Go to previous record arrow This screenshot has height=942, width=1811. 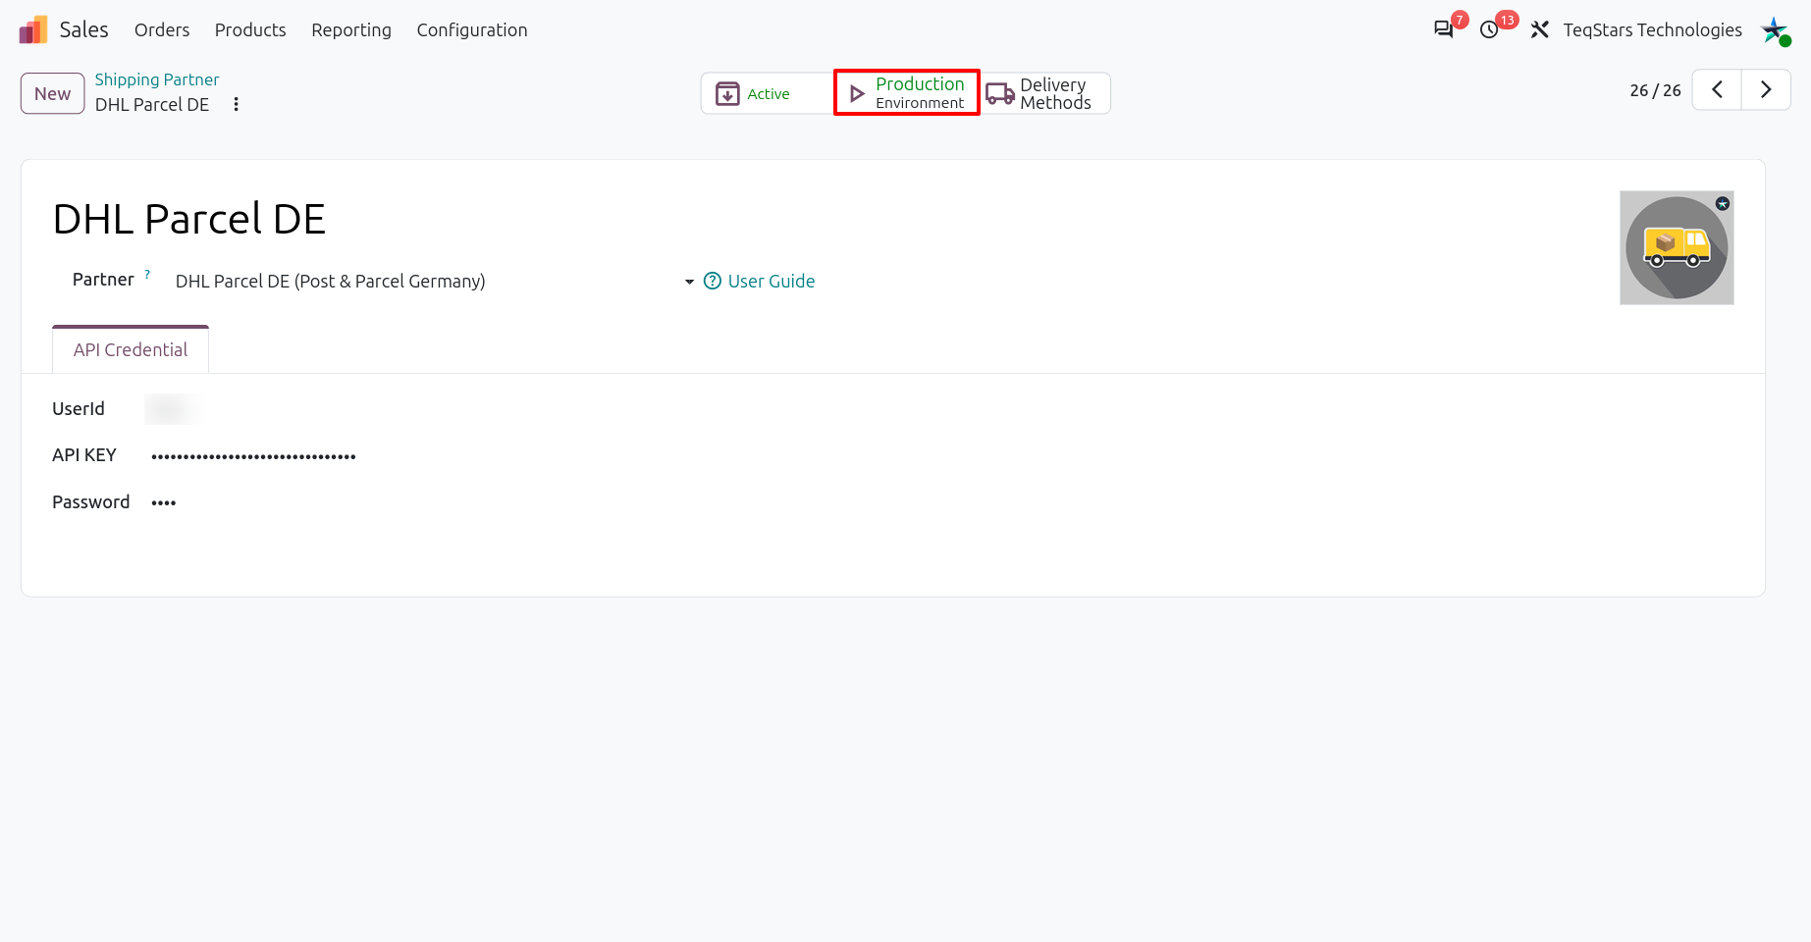click(x=1717, y=89)
